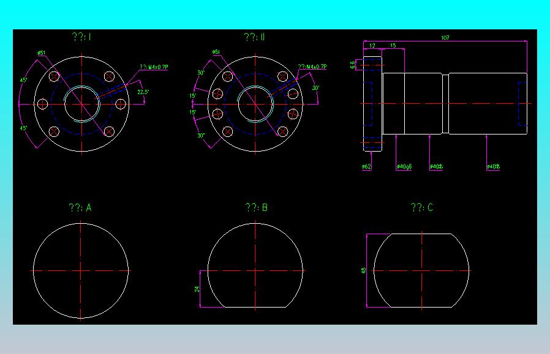This screenshot has width=550, height=354.
Task: Select the M4x0.7P note in view I
Action: coord(154,67)
